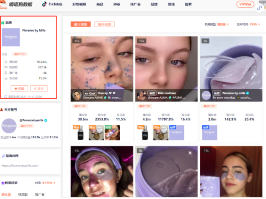Image resolution: width=266 pixels, height=199 pixels.
Task: Open the official account florence avatar
Action: 9,126
